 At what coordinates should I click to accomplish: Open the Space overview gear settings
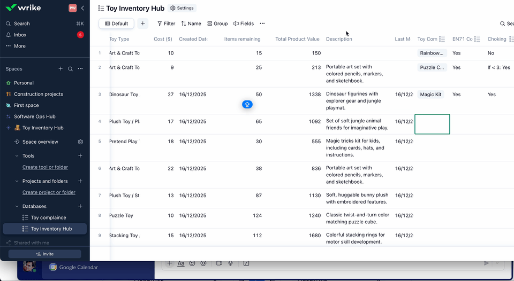tap(80, 142)
